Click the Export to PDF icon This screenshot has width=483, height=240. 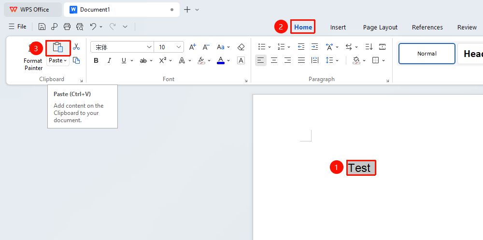55,27
